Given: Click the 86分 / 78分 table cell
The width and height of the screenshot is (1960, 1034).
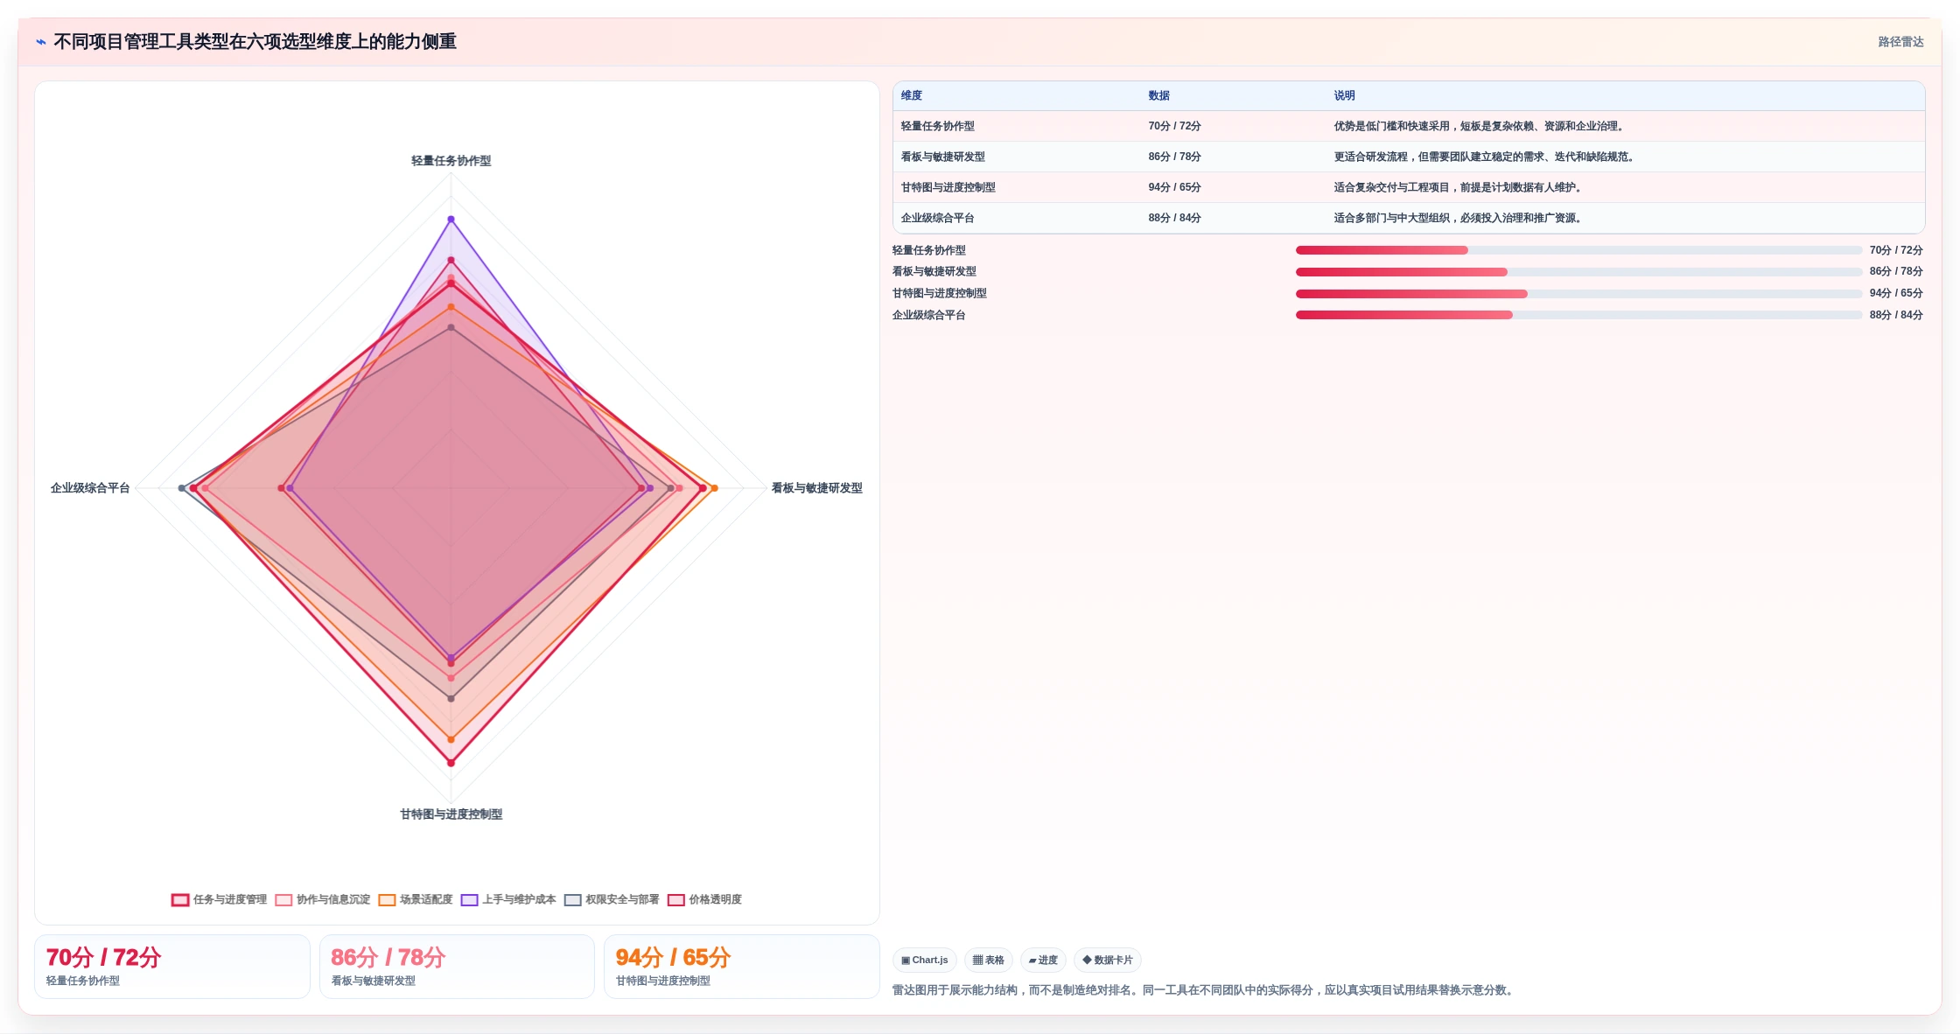Looking at the screenshot, I should pyautogui.click(x=1175, y=157).
